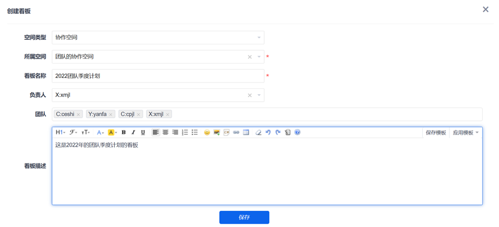Click the 保存模板 button
The height and width of the screenshot is (227, 499).
[436, 133]
